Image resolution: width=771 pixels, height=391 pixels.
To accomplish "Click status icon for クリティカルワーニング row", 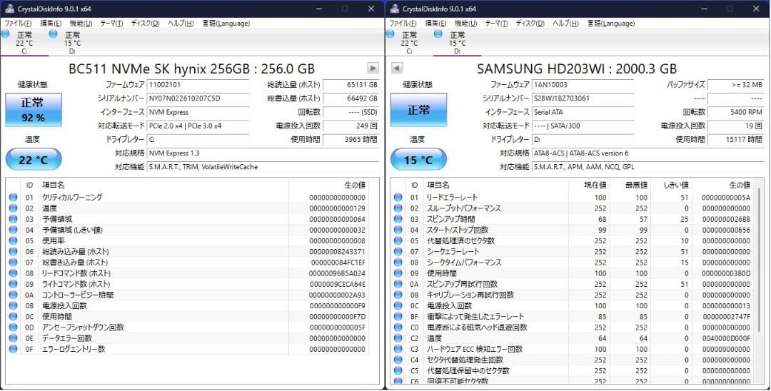I will (13, 198).
